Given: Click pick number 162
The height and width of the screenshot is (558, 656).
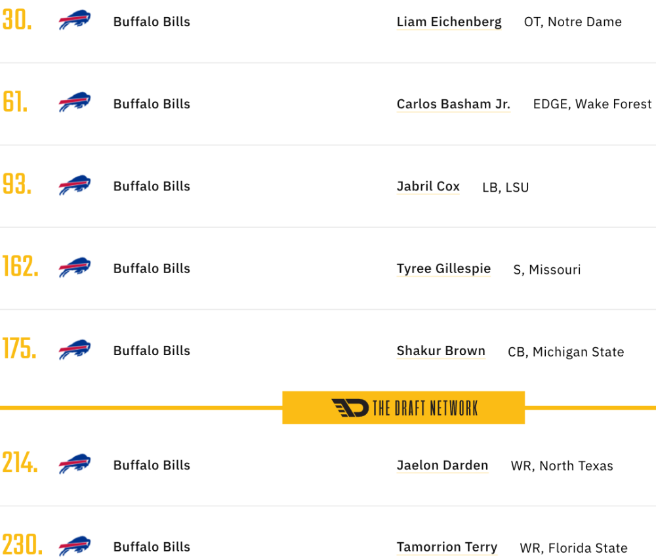Looking at the screenshot, I should pos(20,267).
